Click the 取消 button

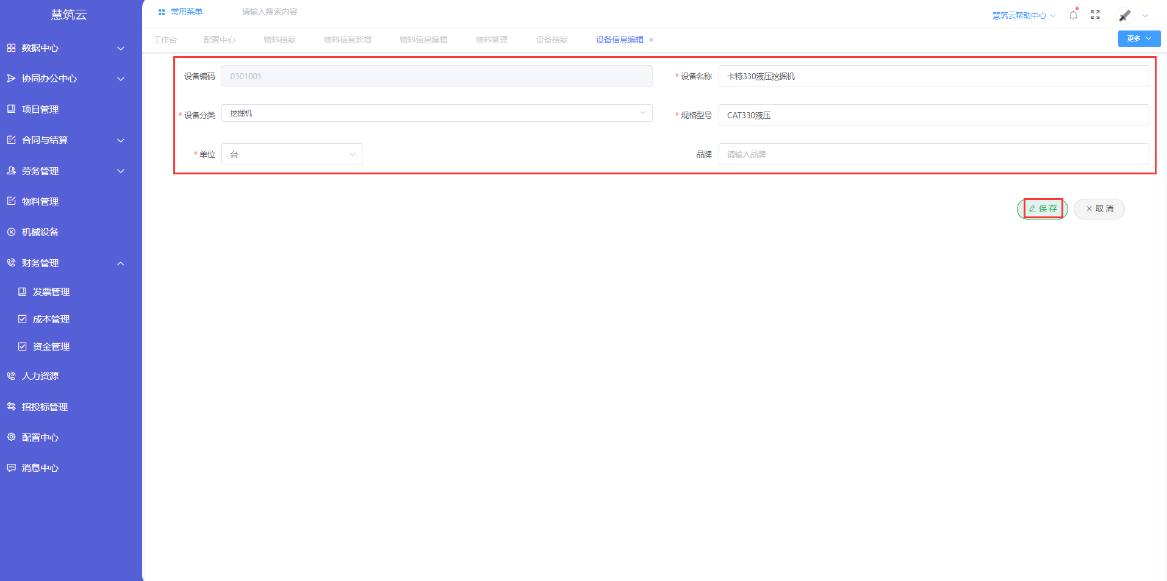click(1099, 209)
